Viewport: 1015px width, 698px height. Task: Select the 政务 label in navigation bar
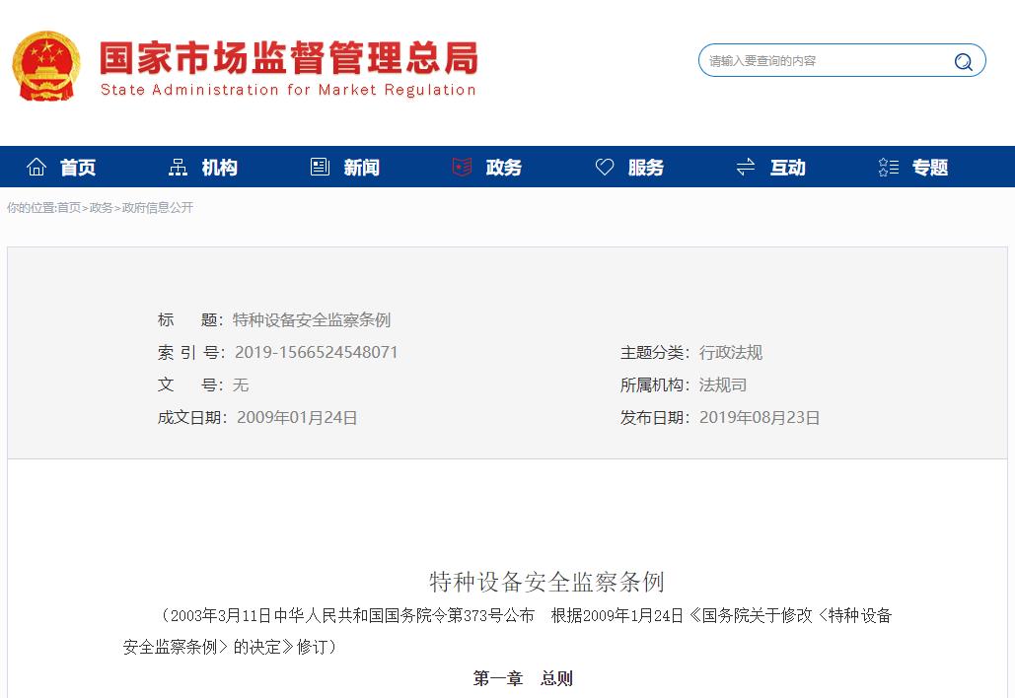[x=504, y=168]
